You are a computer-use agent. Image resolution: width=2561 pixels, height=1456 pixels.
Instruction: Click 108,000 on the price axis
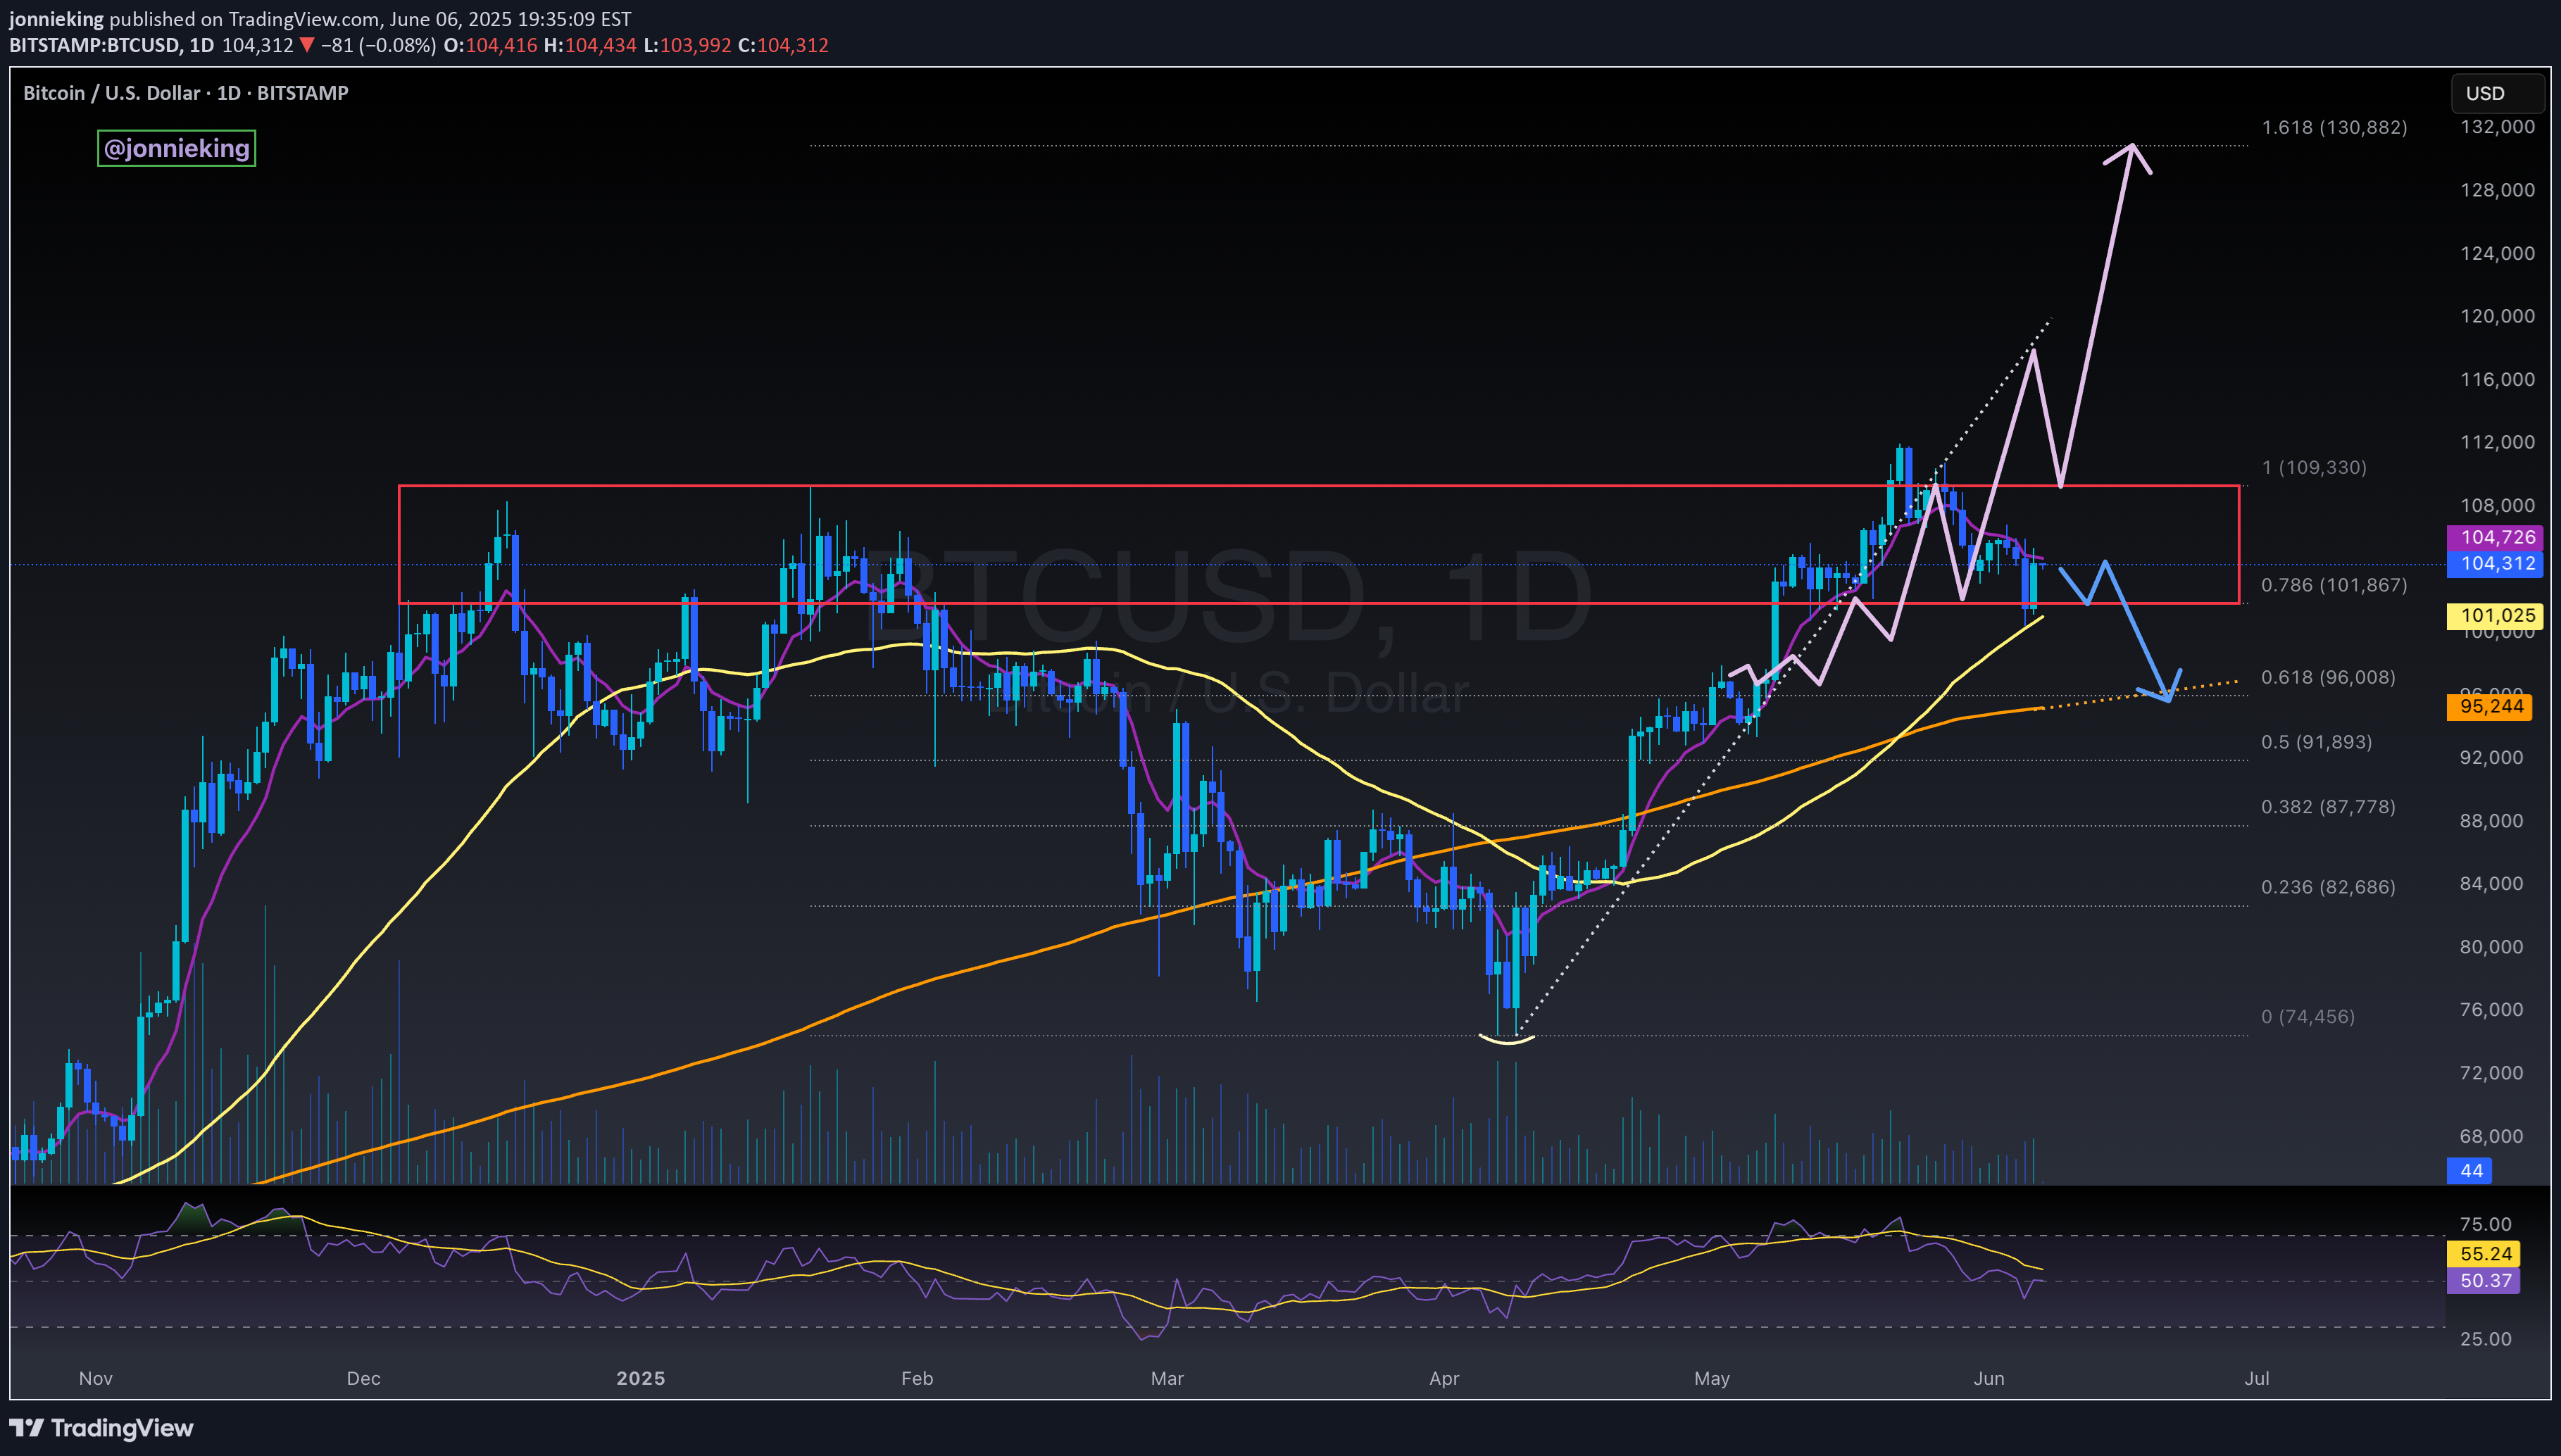click(2497, 505)
